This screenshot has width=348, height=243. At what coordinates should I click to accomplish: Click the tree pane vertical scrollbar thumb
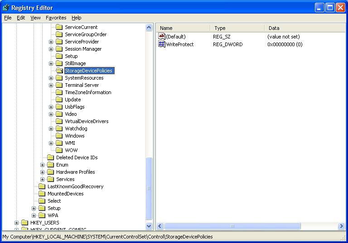[149, 188]
